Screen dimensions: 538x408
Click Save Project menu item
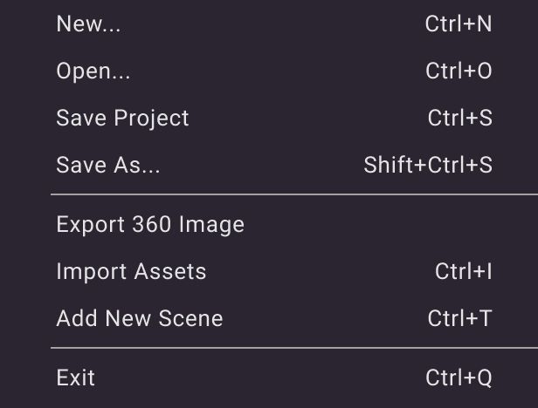pos(122,118)
